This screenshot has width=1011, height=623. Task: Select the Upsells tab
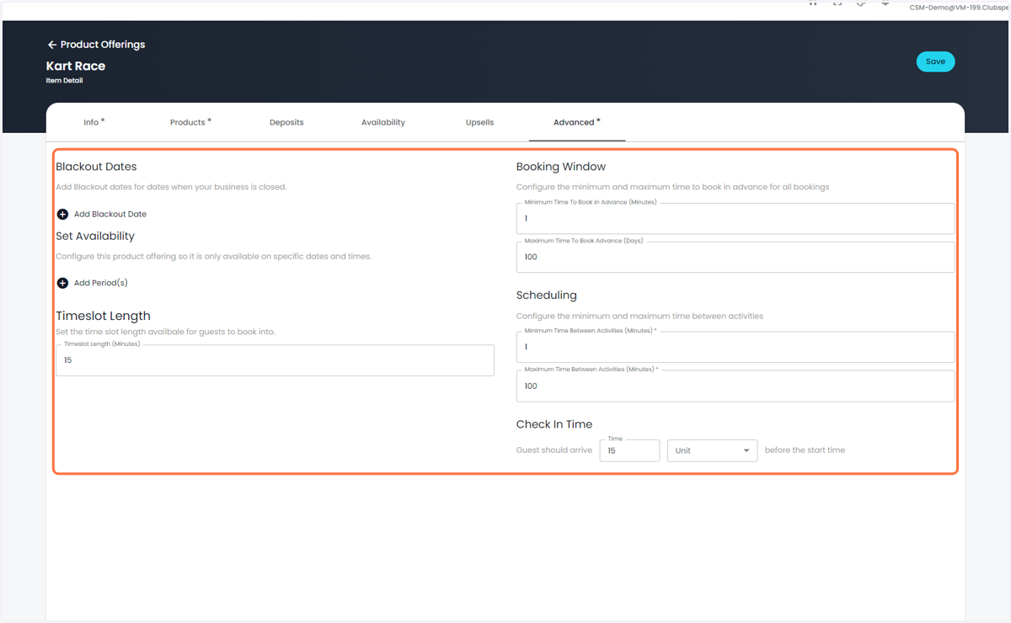[x=479, y=122]
